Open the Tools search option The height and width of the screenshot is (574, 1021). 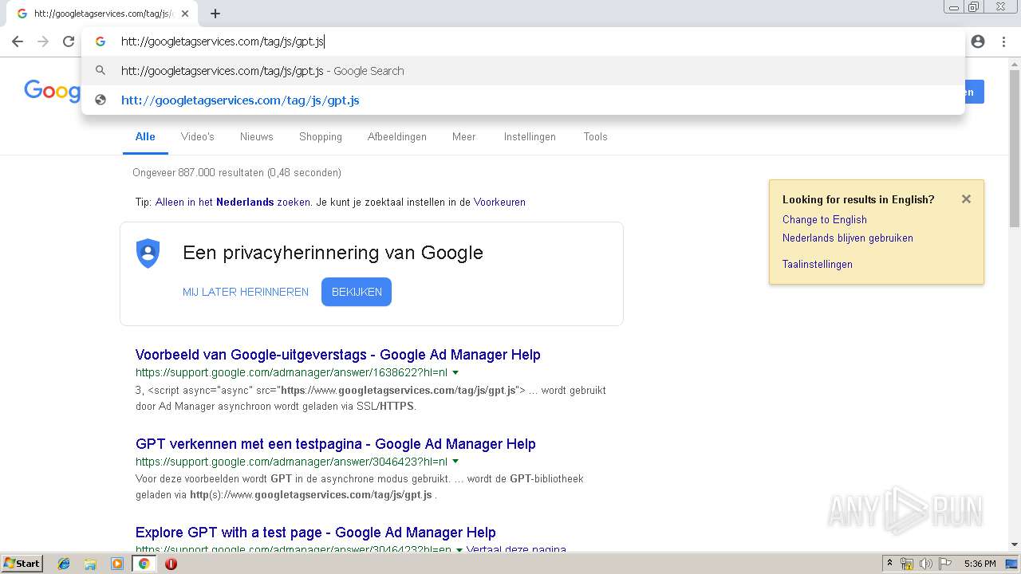click(x=596, y=136)
